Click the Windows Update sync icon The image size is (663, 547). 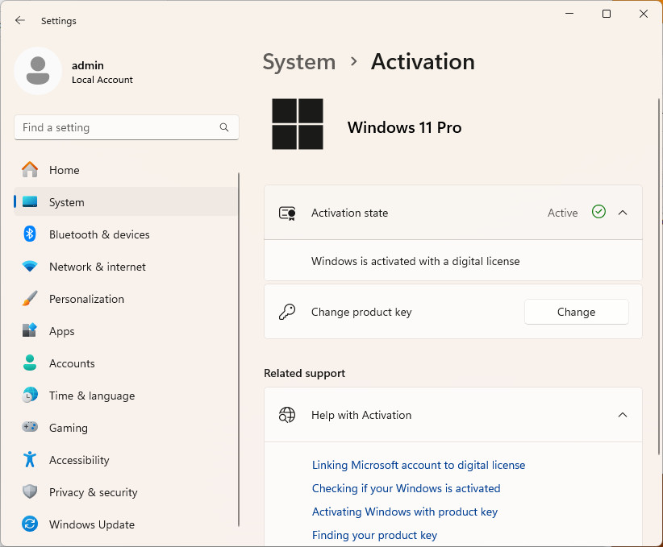[x=30, y=524]
